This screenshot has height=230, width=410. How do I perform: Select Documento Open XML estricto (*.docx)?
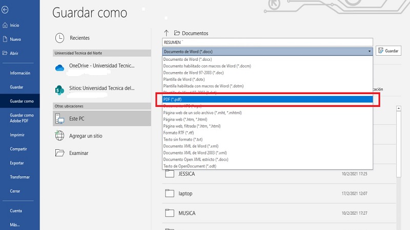267,159
